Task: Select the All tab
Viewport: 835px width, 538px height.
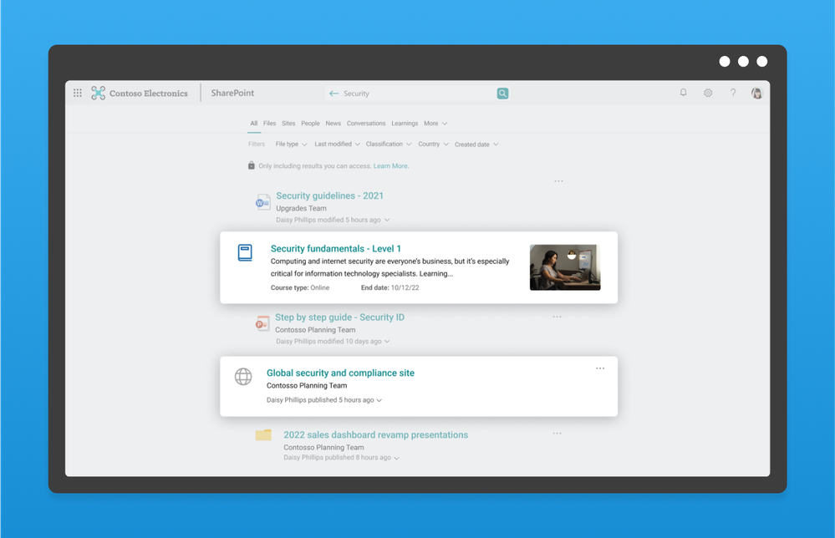Action: tap(254, 124)
